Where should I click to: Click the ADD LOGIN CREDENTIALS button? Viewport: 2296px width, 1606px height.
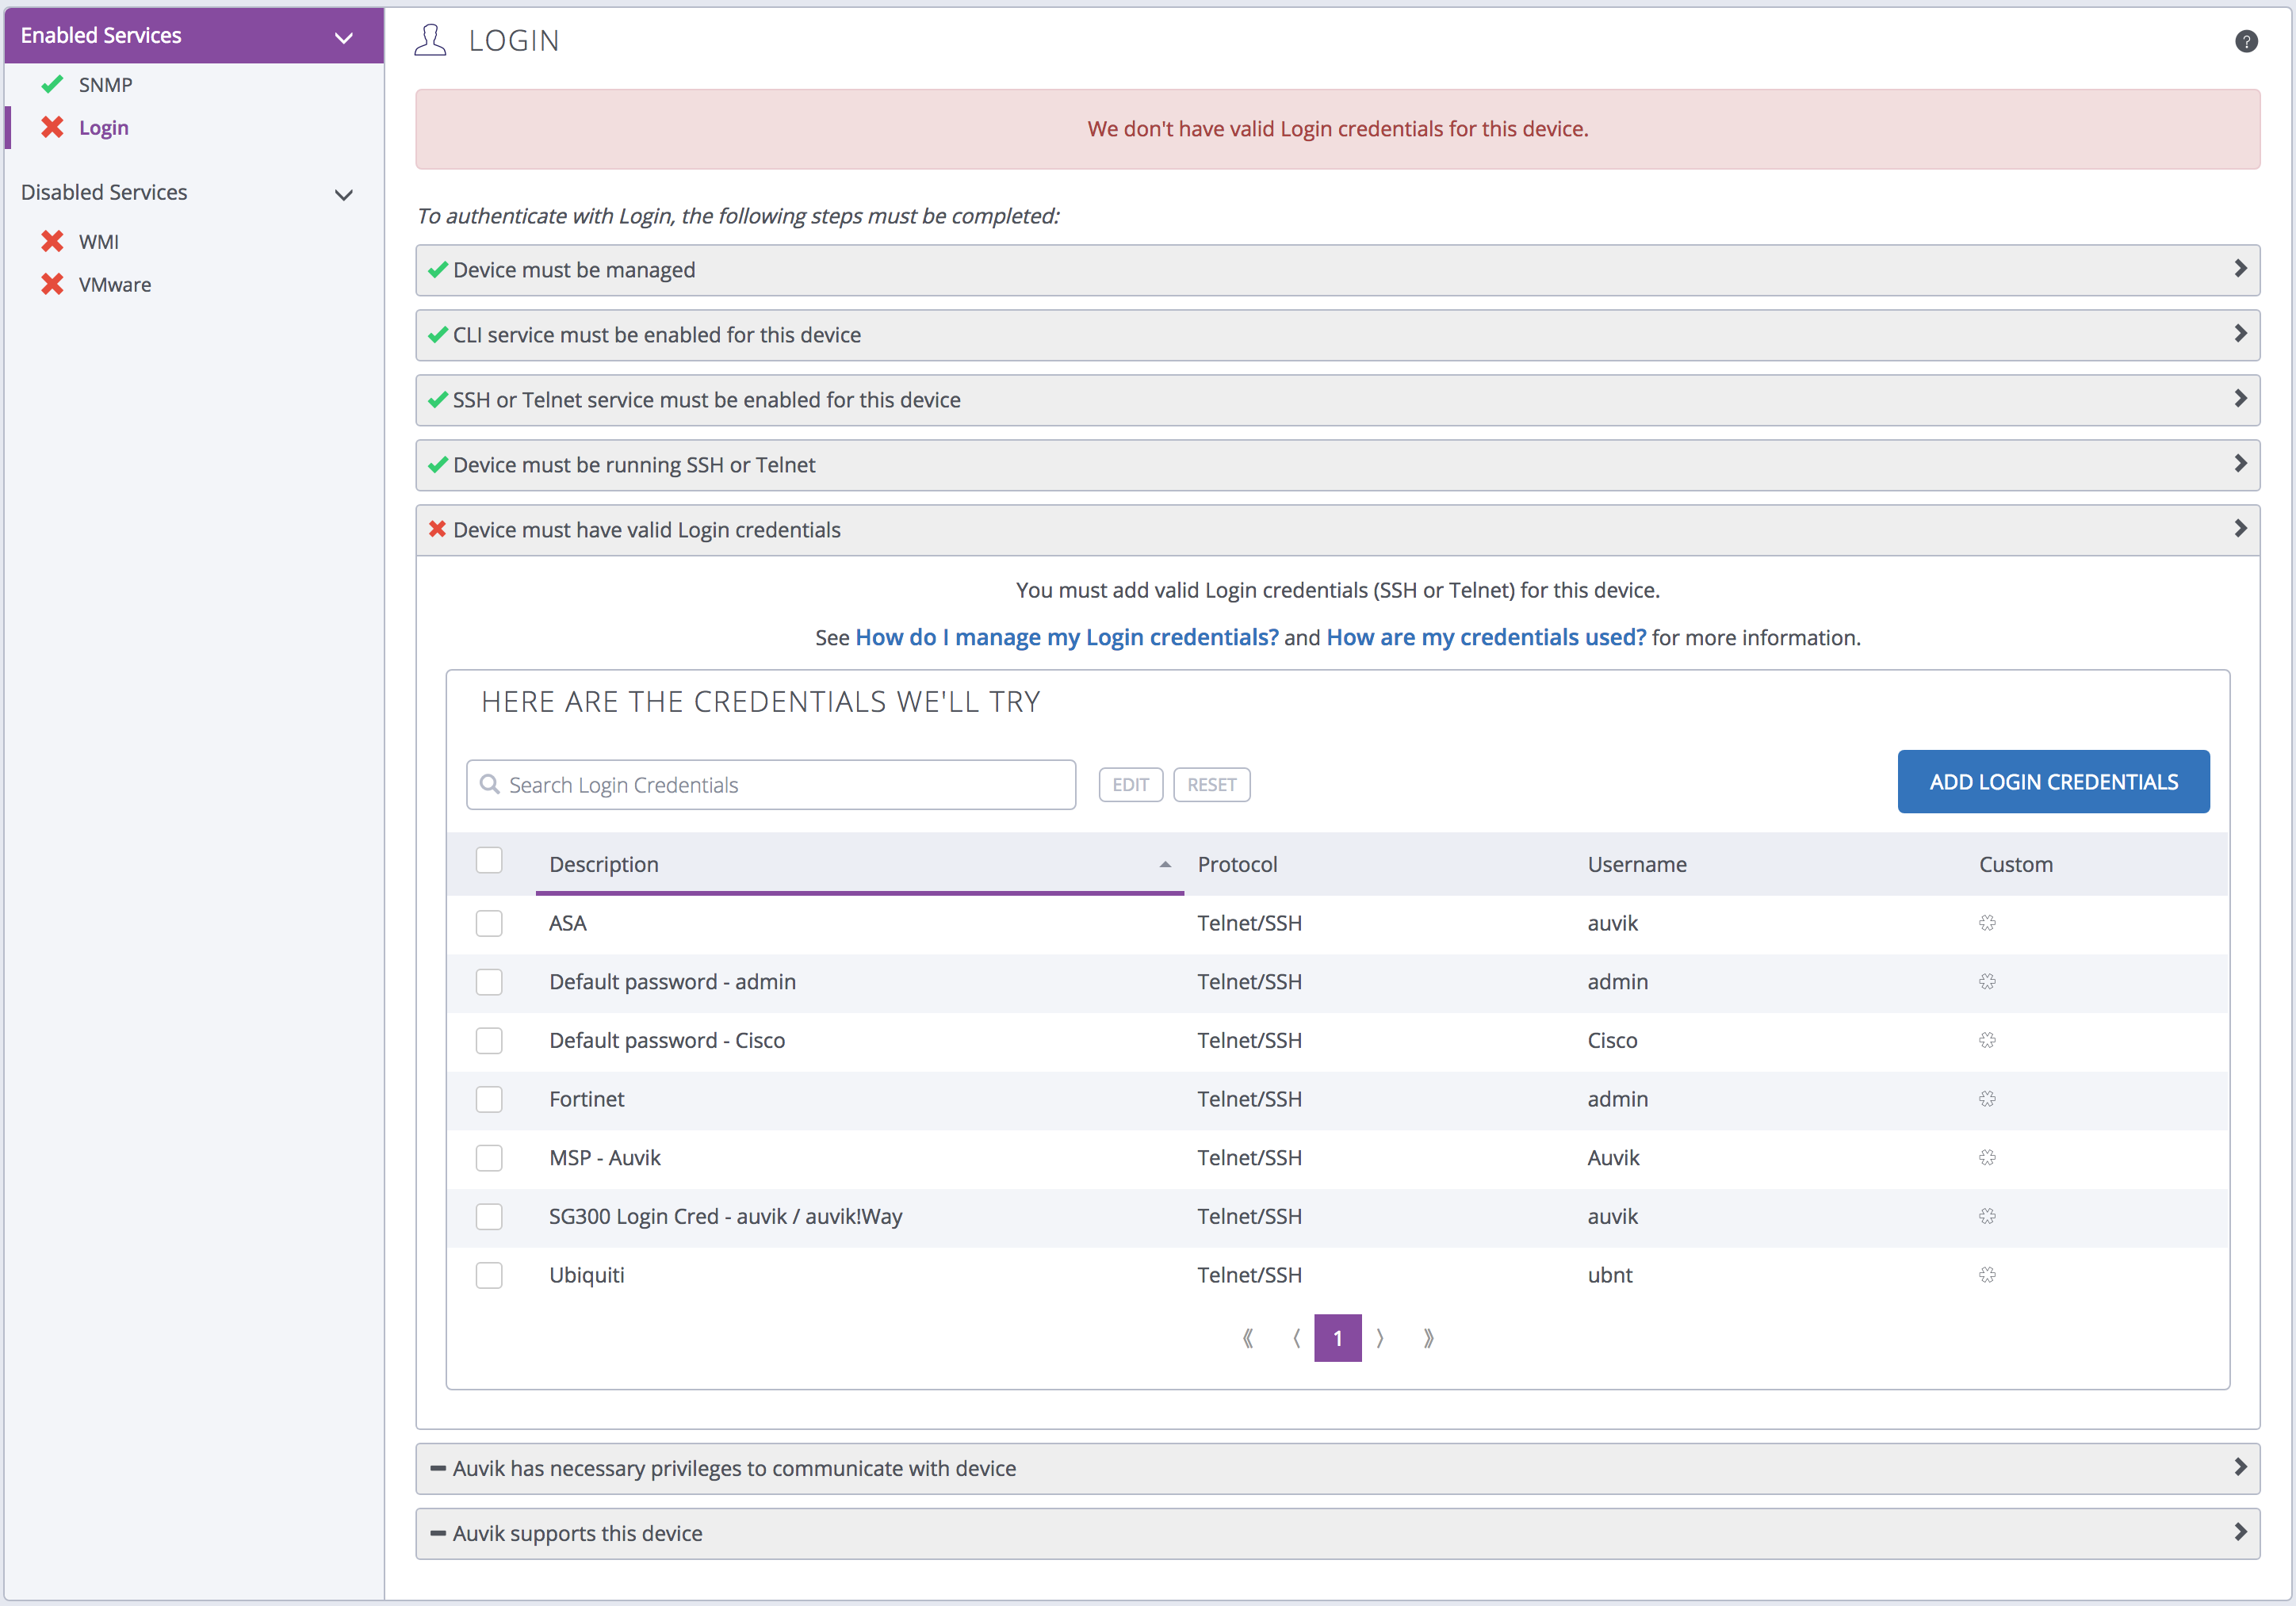2053,781
